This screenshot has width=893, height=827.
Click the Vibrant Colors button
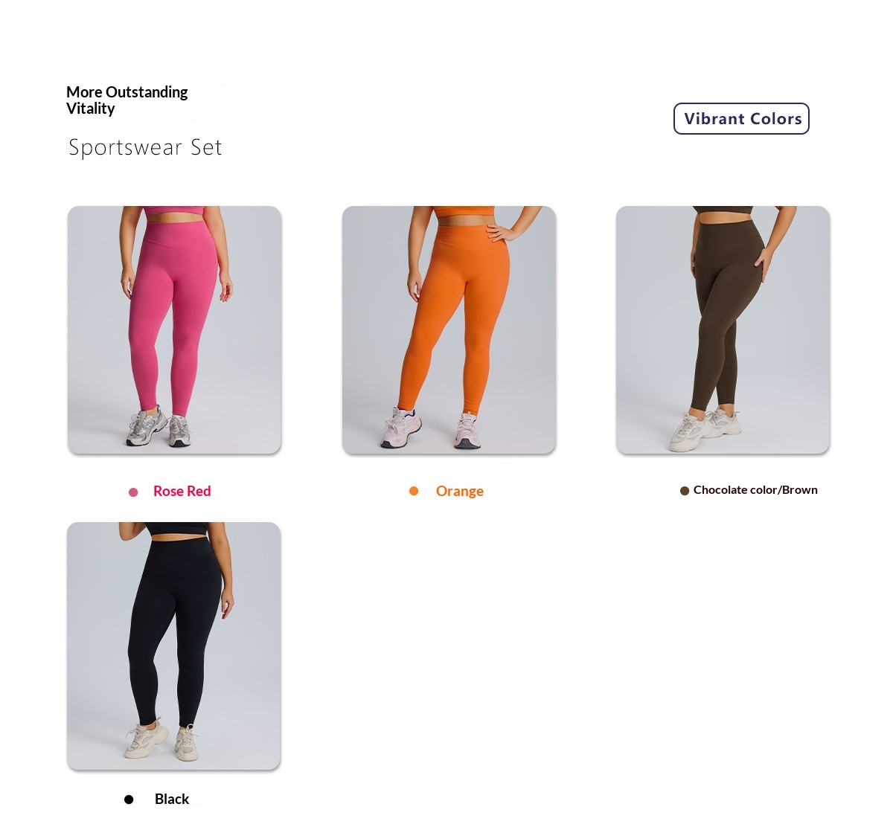pos(741,119)
